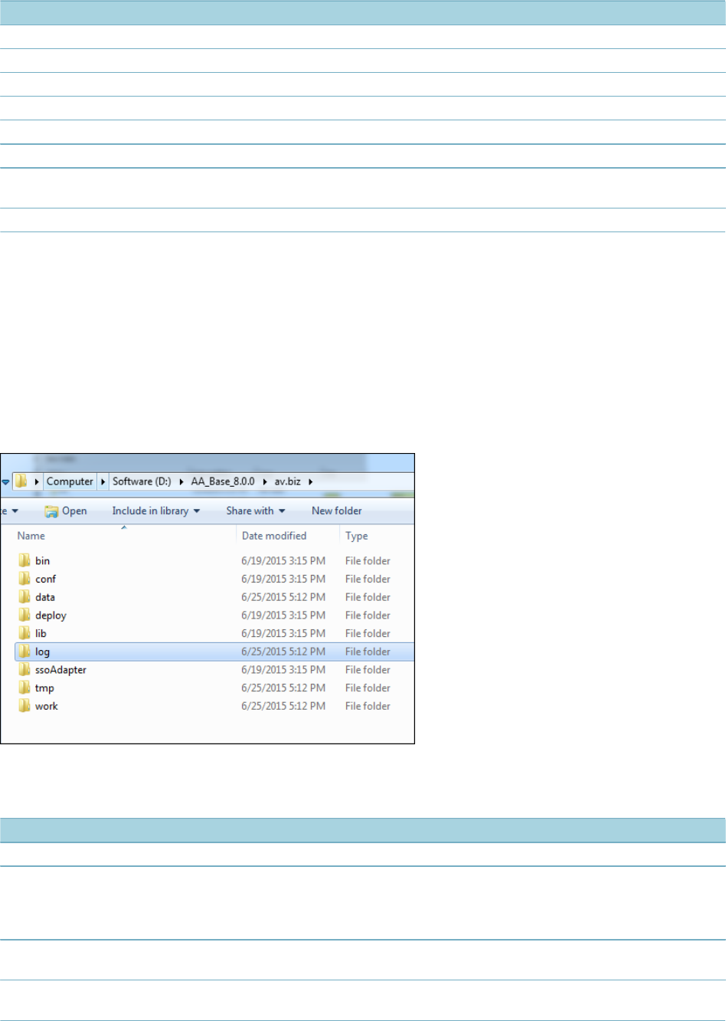
Task: Go to Software (D:) in breadcrumb
Action: coord(142,481)
